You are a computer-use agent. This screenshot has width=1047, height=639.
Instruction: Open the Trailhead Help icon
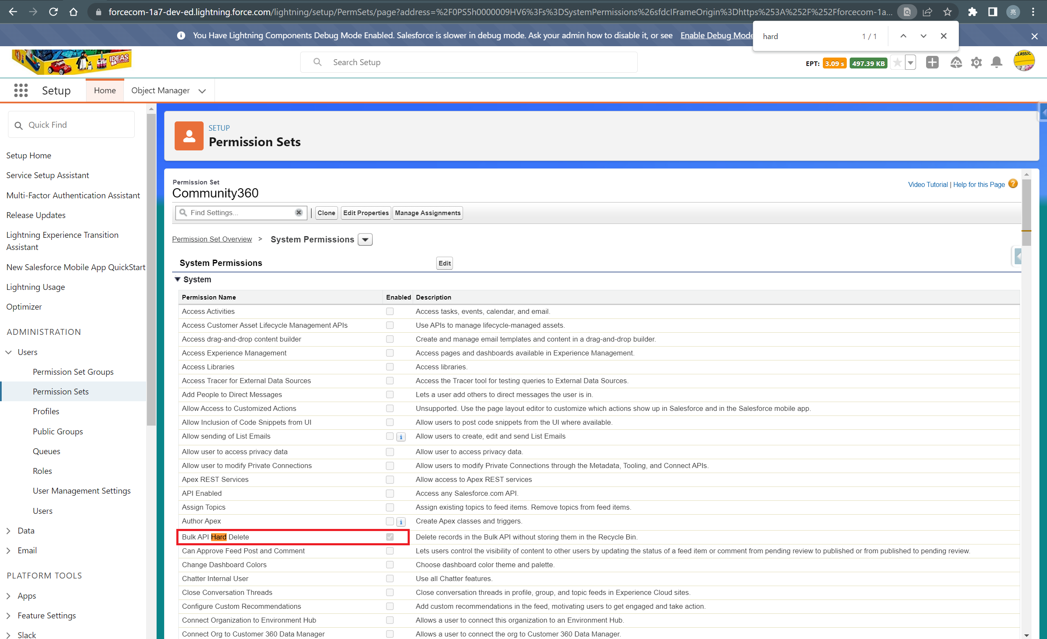point(956,62)
